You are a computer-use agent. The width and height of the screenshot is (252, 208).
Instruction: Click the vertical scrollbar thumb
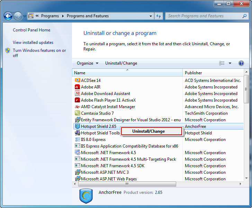[246, 89]
